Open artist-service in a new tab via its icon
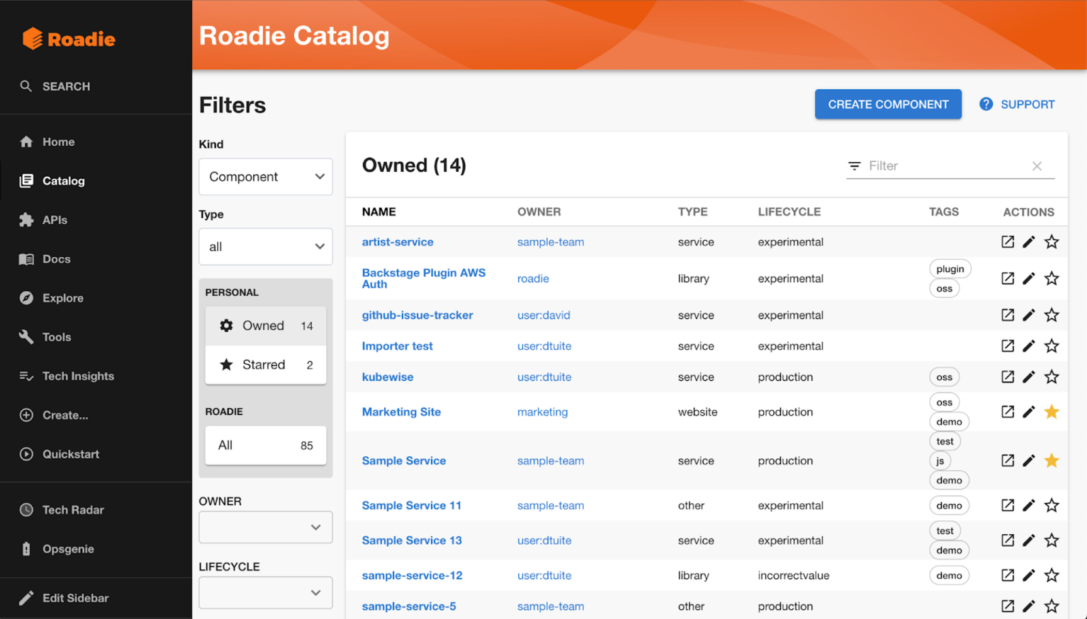Screen dimensions: 1087x619 tap(1007, 241)
